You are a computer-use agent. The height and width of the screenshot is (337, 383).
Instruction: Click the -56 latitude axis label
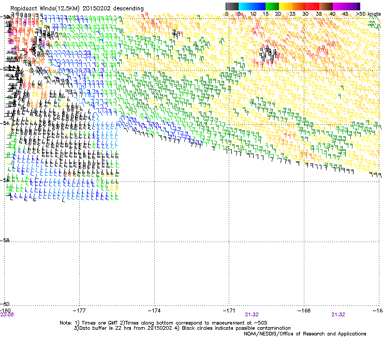click(x=5, y=180)
